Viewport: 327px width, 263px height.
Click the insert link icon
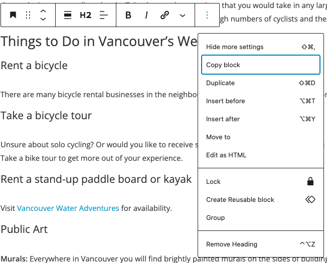(x=165, y=15)
